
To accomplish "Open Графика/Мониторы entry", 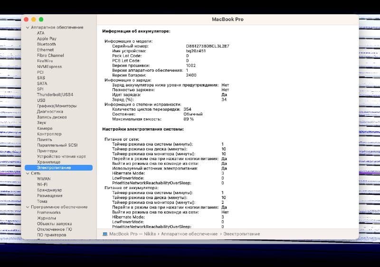I will 57,106.
